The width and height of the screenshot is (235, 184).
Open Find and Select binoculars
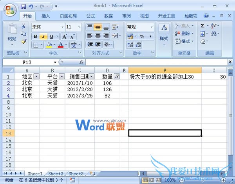[x=213, y=34]
